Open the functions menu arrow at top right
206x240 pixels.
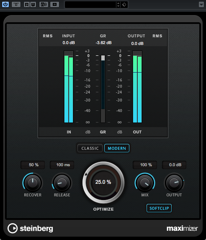coord(201,5)
